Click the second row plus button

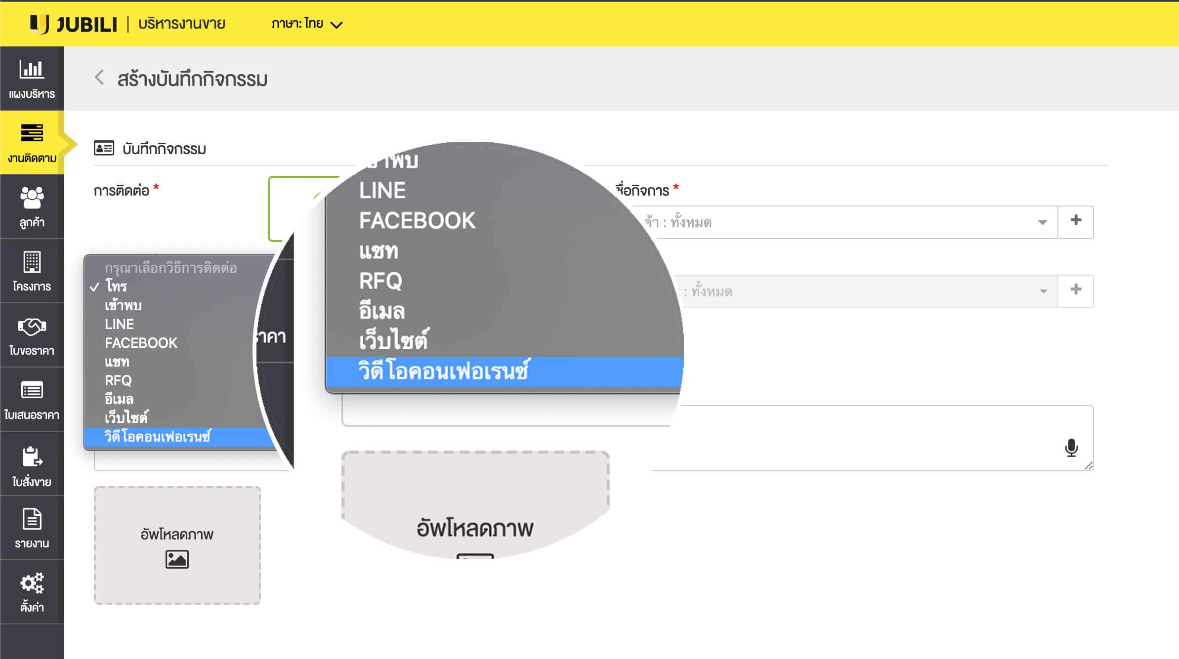pos(1076,290)
